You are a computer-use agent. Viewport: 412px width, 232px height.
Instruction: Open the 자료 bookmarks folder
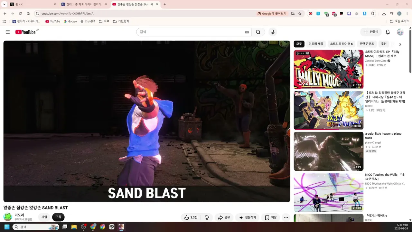[104, 21]
